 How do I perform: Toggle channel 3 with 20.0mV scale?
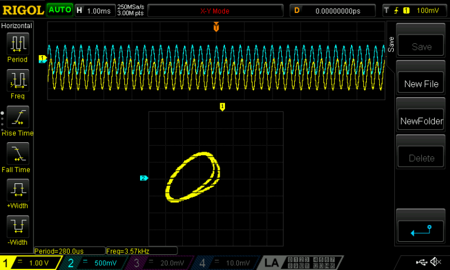click(x=159, y=263)
